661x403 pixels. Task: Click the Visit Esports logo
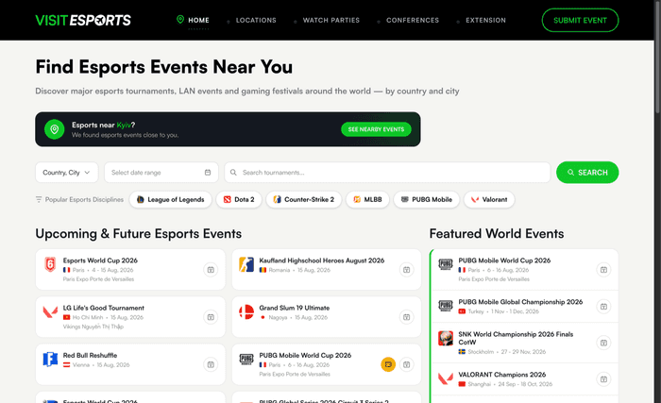83,20
